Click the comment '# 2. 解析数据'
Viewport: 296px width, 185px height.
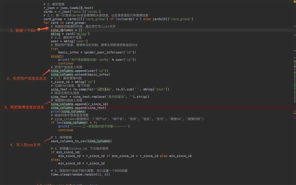coord(54,4)
